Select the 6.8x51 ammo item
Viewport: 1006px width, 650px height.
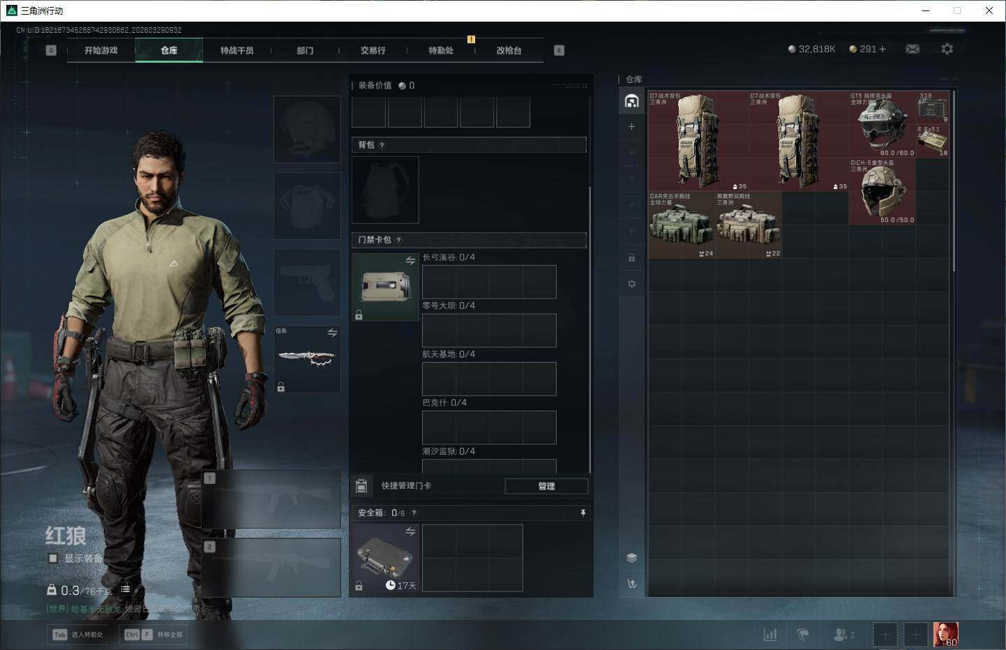(933, 141)
